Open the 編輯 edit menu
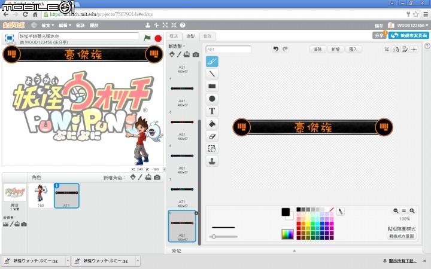Screen dimensions: 431x269 coord(65,25)
